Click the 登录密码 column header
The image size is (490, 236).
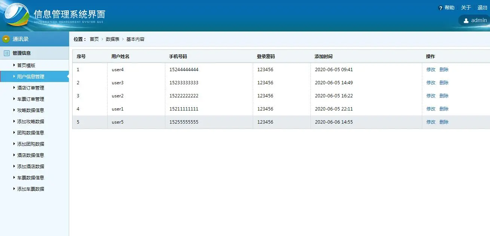pyautogui.click(x=266, y=57)
